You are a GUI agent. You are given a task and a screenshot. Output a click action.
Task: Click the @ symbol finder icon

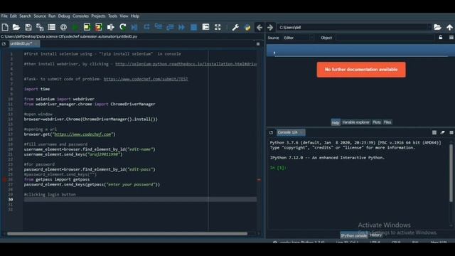pos(63,27)
